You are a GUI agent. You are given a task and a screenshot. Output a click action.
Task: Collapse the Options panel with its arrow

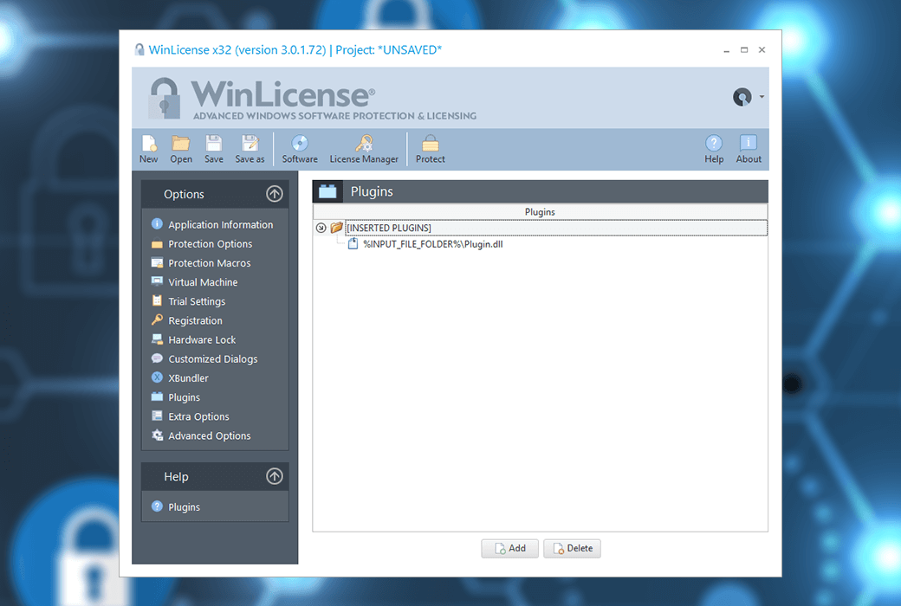point(275,194)
